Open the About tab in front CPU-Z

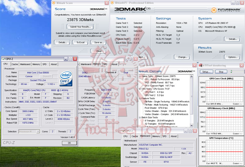tap(54, 64)
